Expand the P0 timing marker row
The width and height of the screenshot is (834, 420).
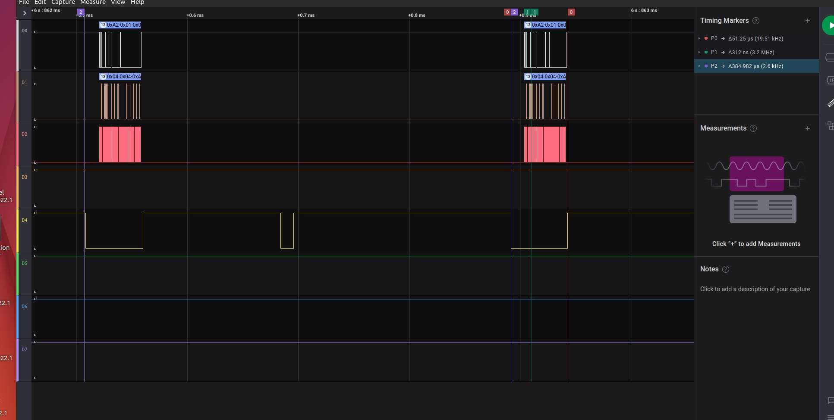tap(699, 38)
